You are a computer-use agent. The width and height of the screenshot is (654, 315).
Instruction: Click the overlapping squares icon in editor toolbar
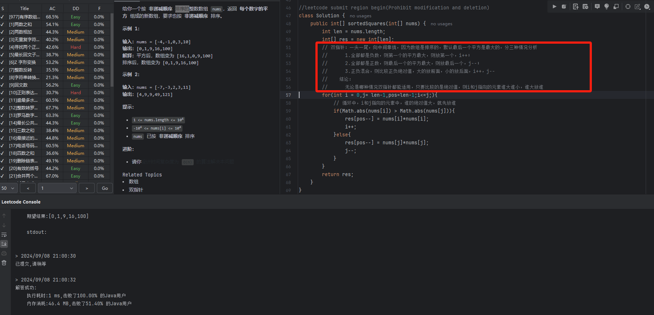tap(616, 6)
